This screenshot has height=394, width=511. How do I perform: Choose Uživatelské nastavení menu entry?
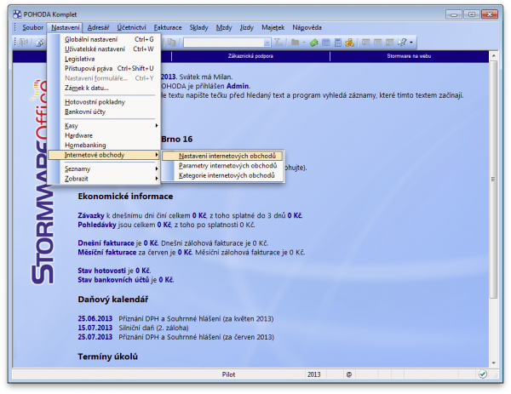click(x=104, y=49)
